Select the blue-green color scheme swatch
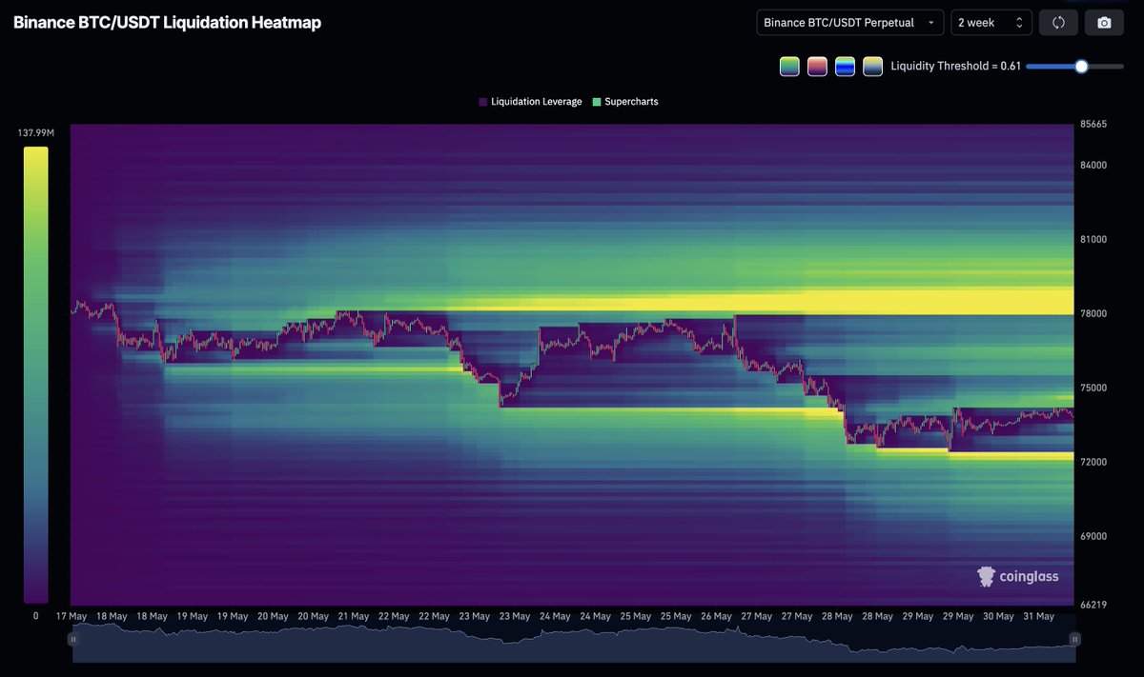1144x677 pixels. pyautogui.click(x=845, y=67)
